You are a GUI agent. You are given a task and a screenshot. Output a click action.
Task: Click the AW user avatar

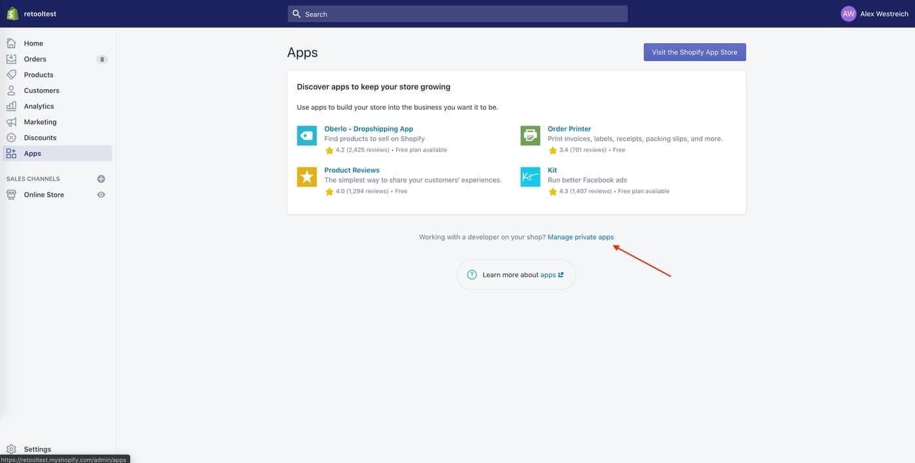click(x=848, y=14)
